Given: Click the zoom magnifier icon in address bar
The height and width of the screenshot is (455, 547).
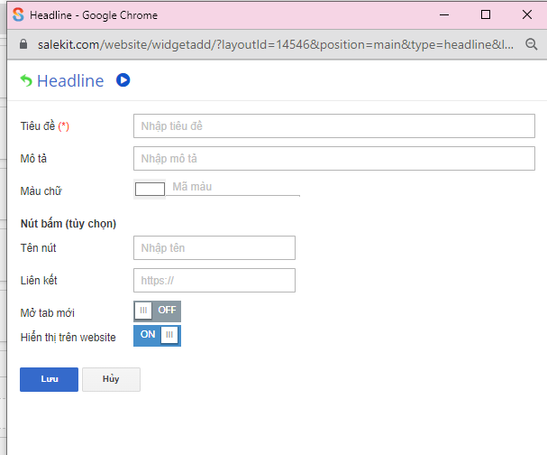Looking at the screenshot, I should (x=532, y=44).
